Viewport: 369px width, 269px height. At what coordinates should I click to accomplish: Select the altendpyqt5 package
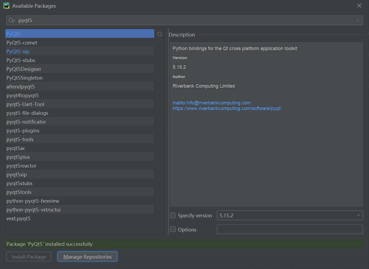[80, 86]
